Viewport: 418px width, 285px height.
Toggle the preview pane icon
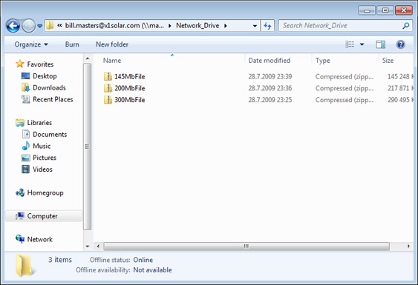(x=380, y=44)
